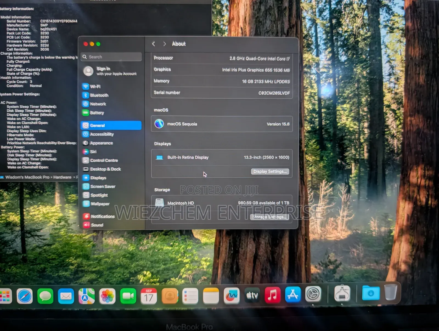
Task: Open Freeform from the Dock
Action: [x=232, y=296]
